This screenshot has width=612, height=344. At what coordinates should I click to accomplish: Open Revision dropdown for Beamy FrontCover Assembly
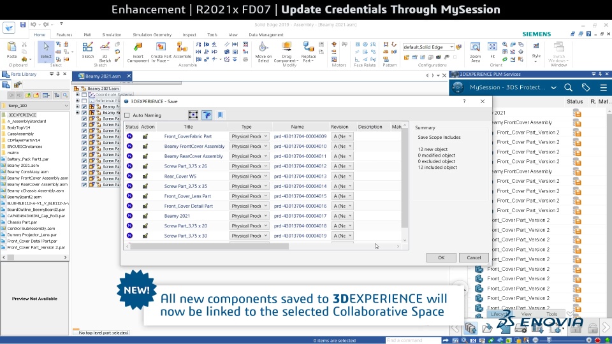click(x=342, y=147)
